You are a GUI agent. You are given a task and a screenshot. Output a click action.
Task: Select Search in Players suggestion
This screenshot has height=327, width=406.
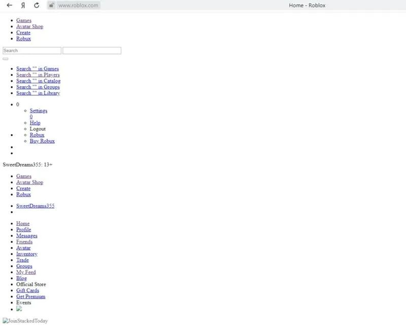(x=38, y=75)
